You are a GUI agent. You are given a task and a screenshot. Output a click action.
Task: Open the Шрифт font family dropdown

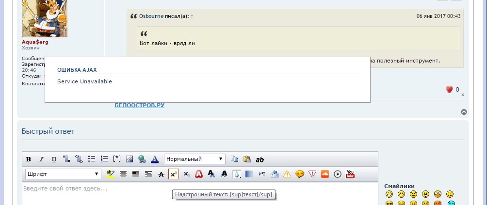pyautogui.click(x=63, y=174)
